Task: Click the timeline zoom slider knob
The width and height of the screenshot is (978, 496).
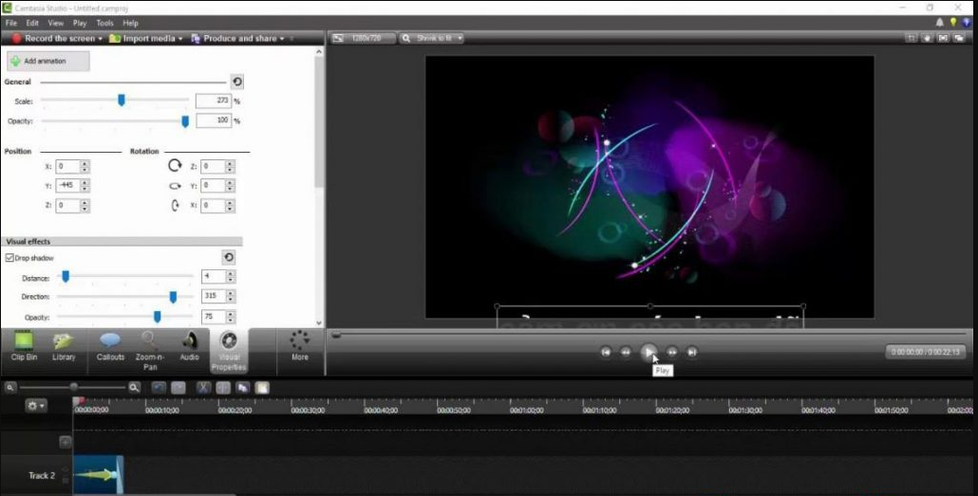Action: click(74, 388)
